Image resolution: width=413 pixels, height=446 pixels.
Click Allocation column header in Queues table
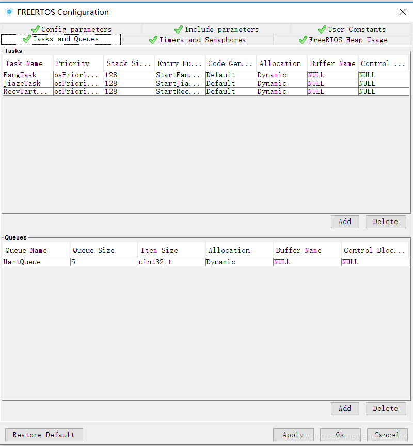click(239, 250)
